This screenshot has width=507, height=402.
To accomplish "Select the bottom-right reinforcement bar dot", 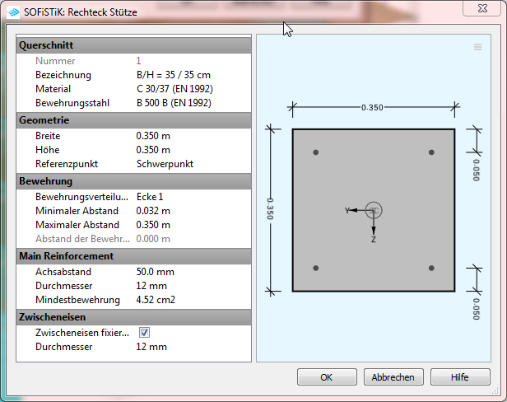I will pyautogui.click(x=431, y=268).
